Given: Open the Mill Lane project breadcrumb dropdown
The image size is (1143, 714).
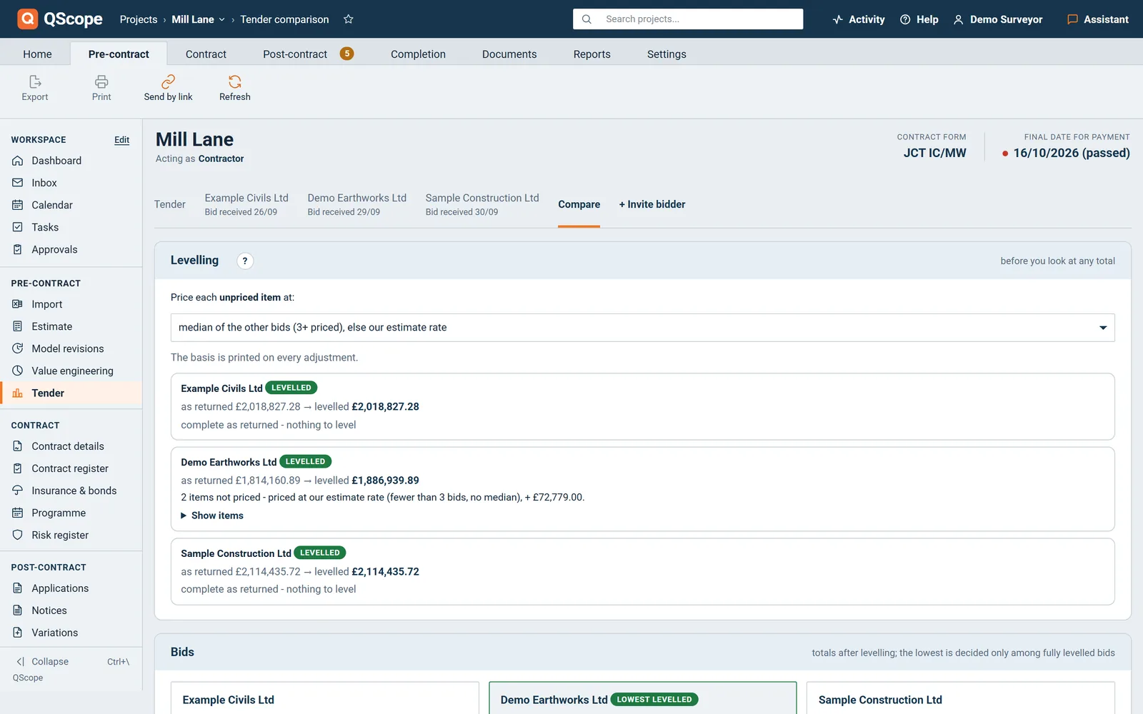Looking at the screenshot, I should 198,19.
